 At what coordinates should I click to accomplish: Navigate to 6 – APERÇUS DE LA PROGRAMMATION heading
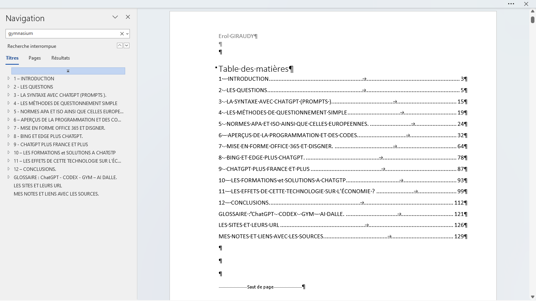[67, 120]
